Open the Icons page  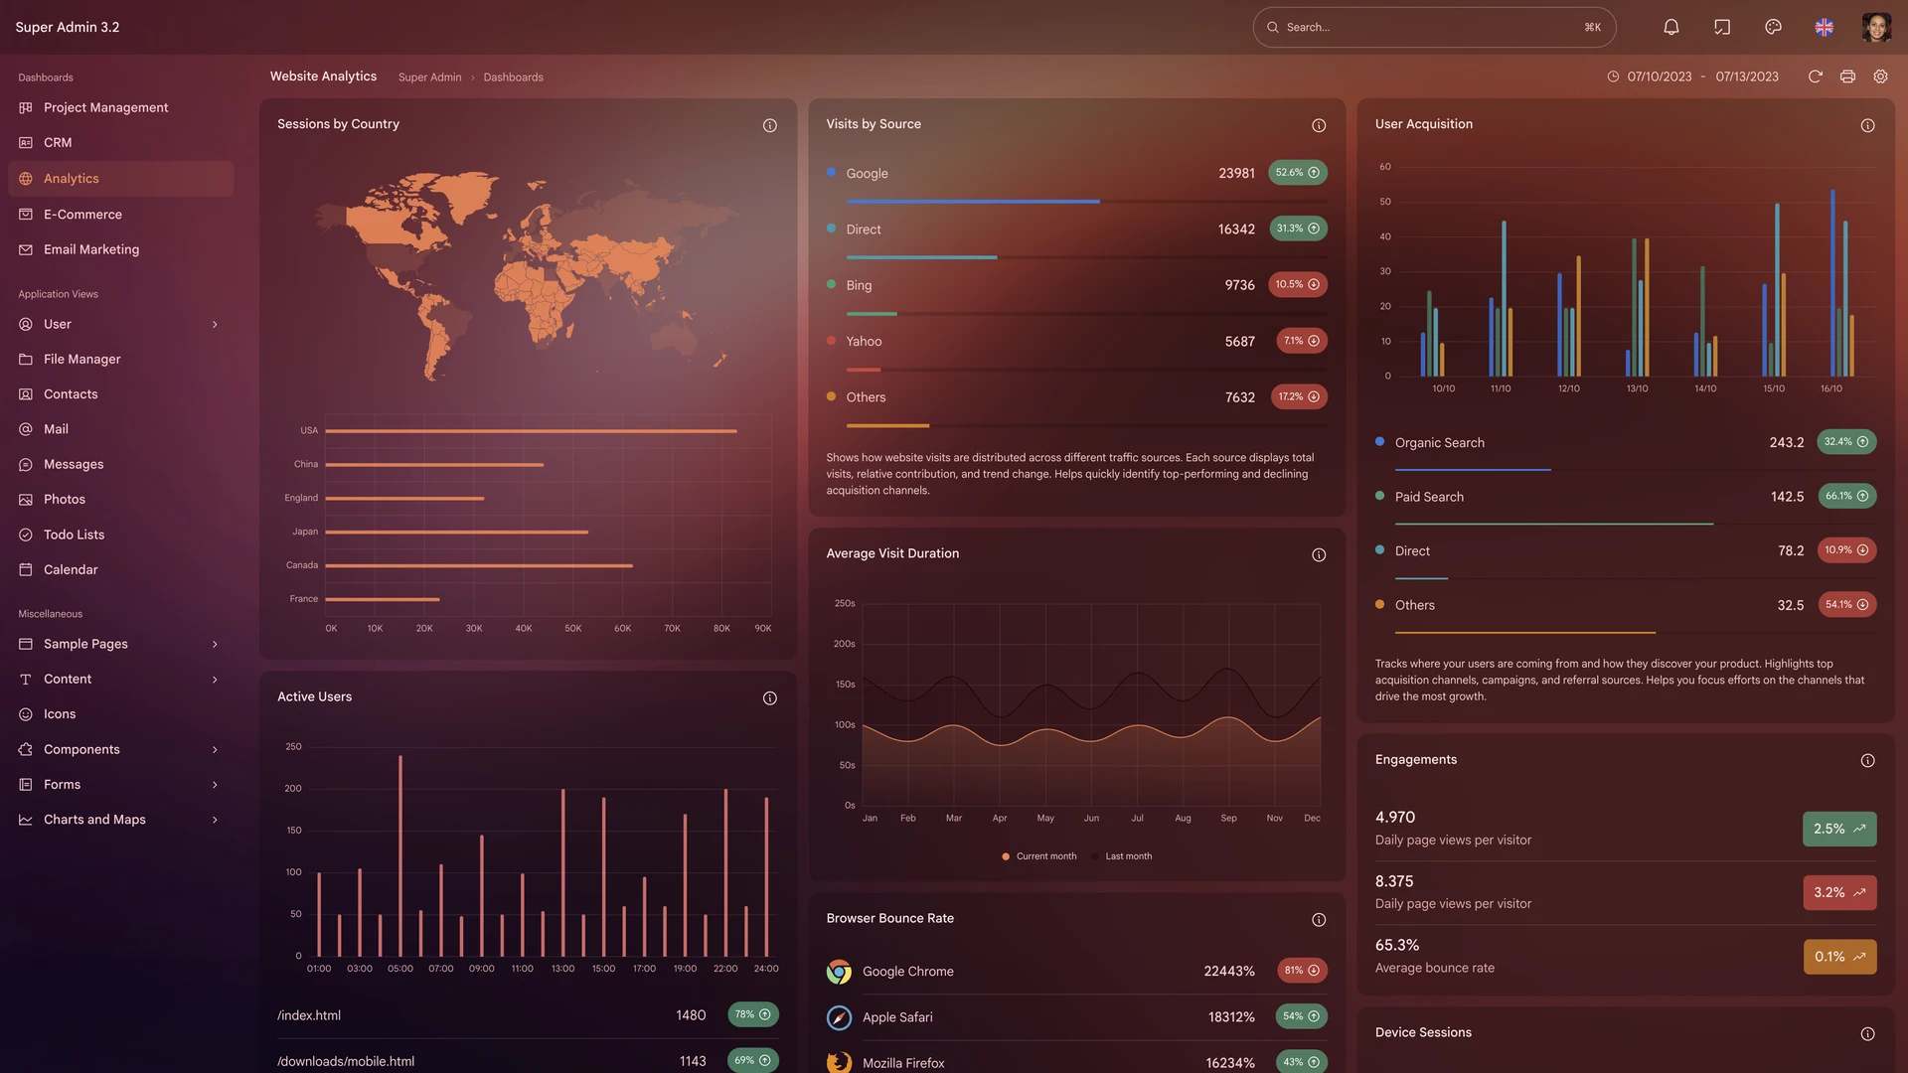[120, 714]
